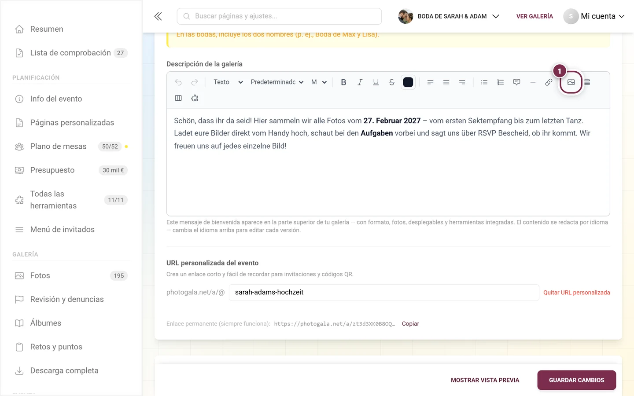Collapse the sidebar with the double chevron
Viewport: 634px width, 396px height.
click(x=158, y=16)
